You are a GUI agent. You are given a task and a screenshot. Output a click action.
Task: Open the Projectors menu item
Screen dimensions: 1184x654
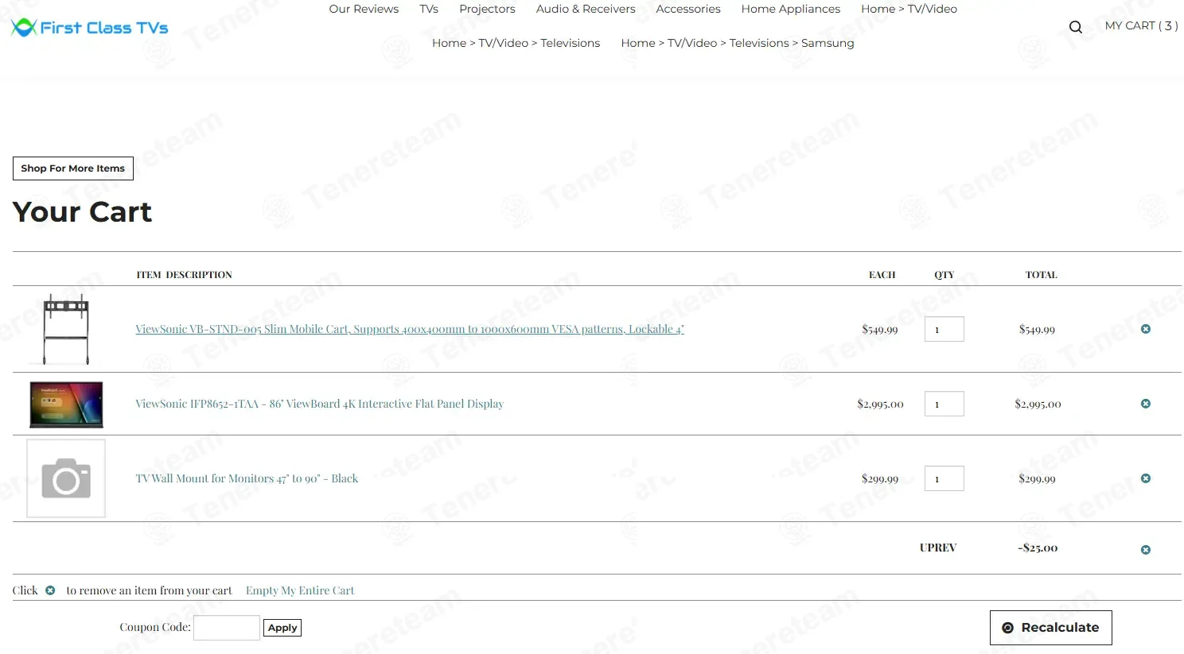point(487,9)
